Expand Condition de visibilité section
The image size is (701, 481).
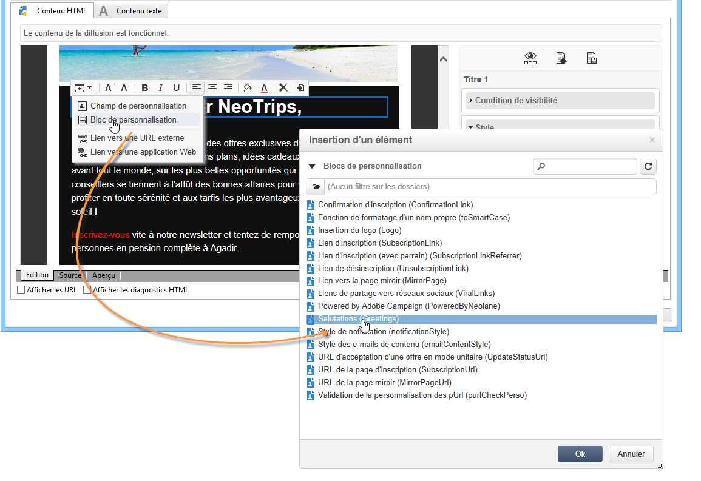[x=561, y=101]
